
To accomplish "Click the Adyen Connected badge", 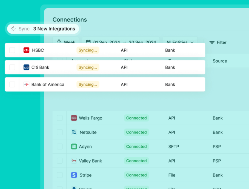I will point(136,146).
